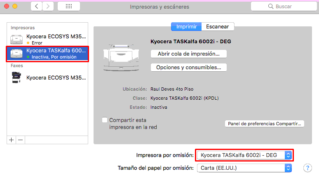Viewport: 319px width, 178px height.
Task: Click the 'Impresoras' section header
Action: [23, 28]
